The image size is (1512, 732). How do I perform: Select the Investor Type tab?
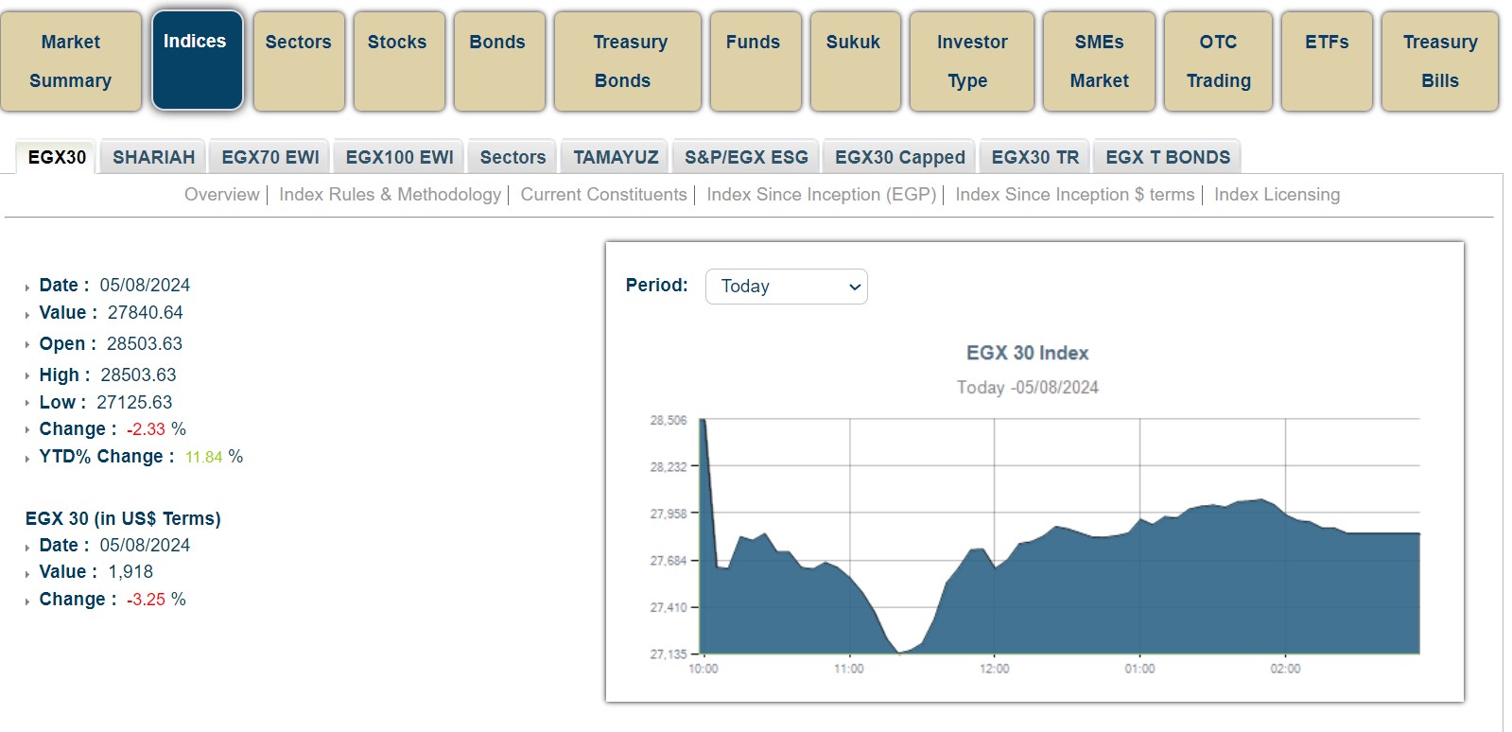(x=971, y=61)
